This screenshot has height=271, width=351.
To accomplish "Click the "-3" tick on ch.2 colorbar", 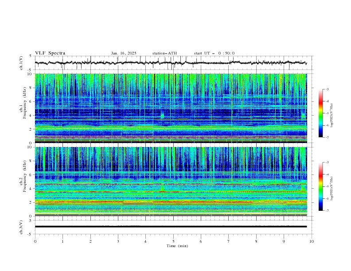I will (327, 163).
